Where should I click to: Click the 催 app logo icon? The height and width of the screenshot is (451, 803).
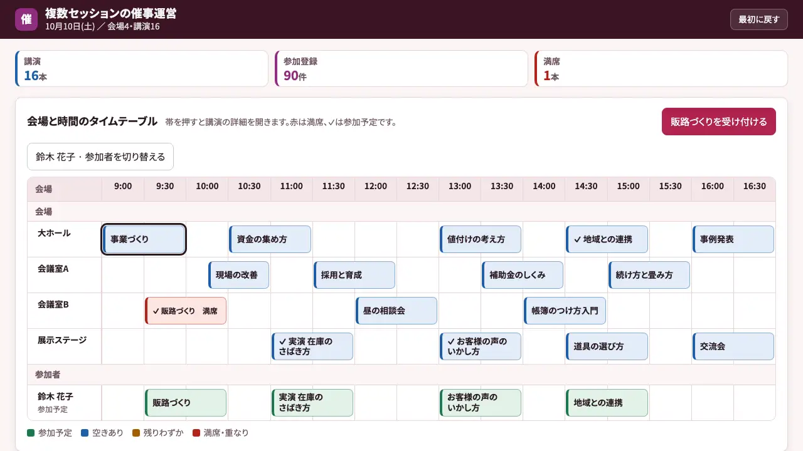point(26,19)
